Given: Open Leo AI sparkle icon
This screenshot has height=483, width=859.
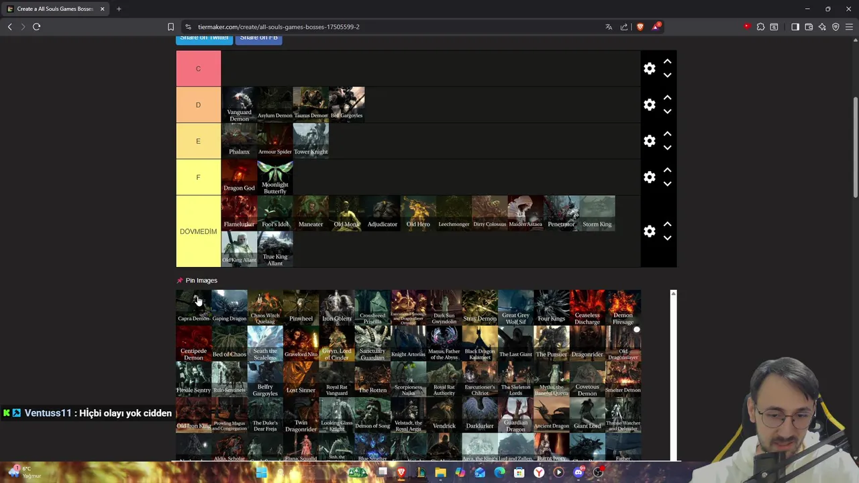Looking at the screenshot, I should coord(822,27).
